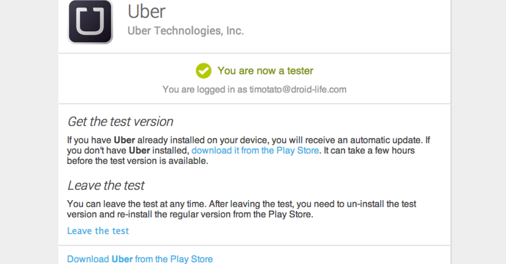Viewport: 506px width, 264px height.
Task: Open "Download Uber from the Play Store" bottom link
Action: (x=140, y=259)
